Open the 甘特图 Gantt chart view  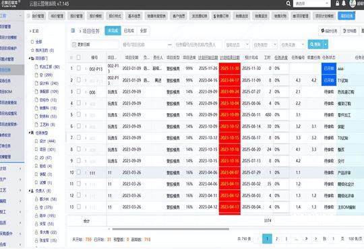pos(350,31)
